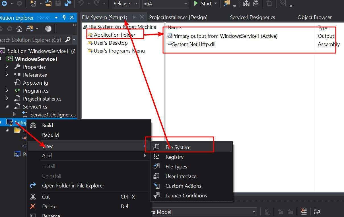The image size is (344, 217).
Task: Select Application Folder in file system tree
Action: pyautogui.click(x=114, y=35)
